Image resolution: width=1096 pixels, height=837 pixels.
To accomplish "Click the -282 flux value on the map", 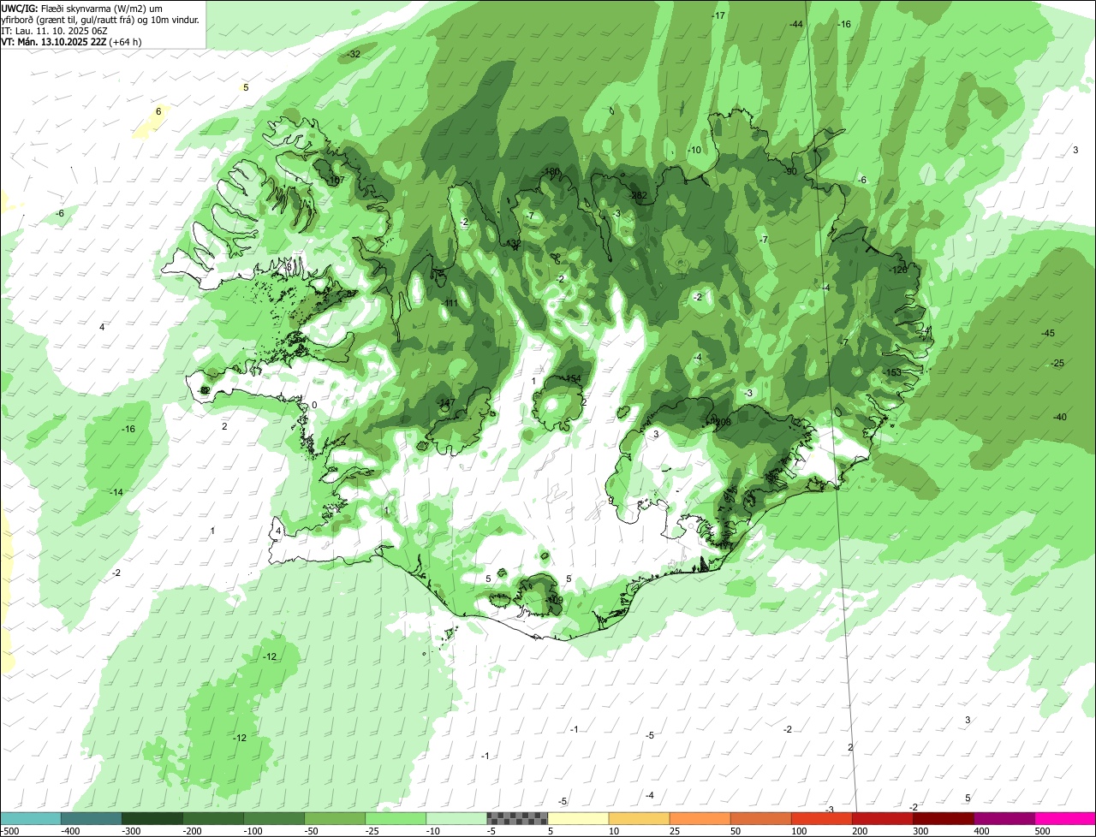I will (x=638, y=195).
